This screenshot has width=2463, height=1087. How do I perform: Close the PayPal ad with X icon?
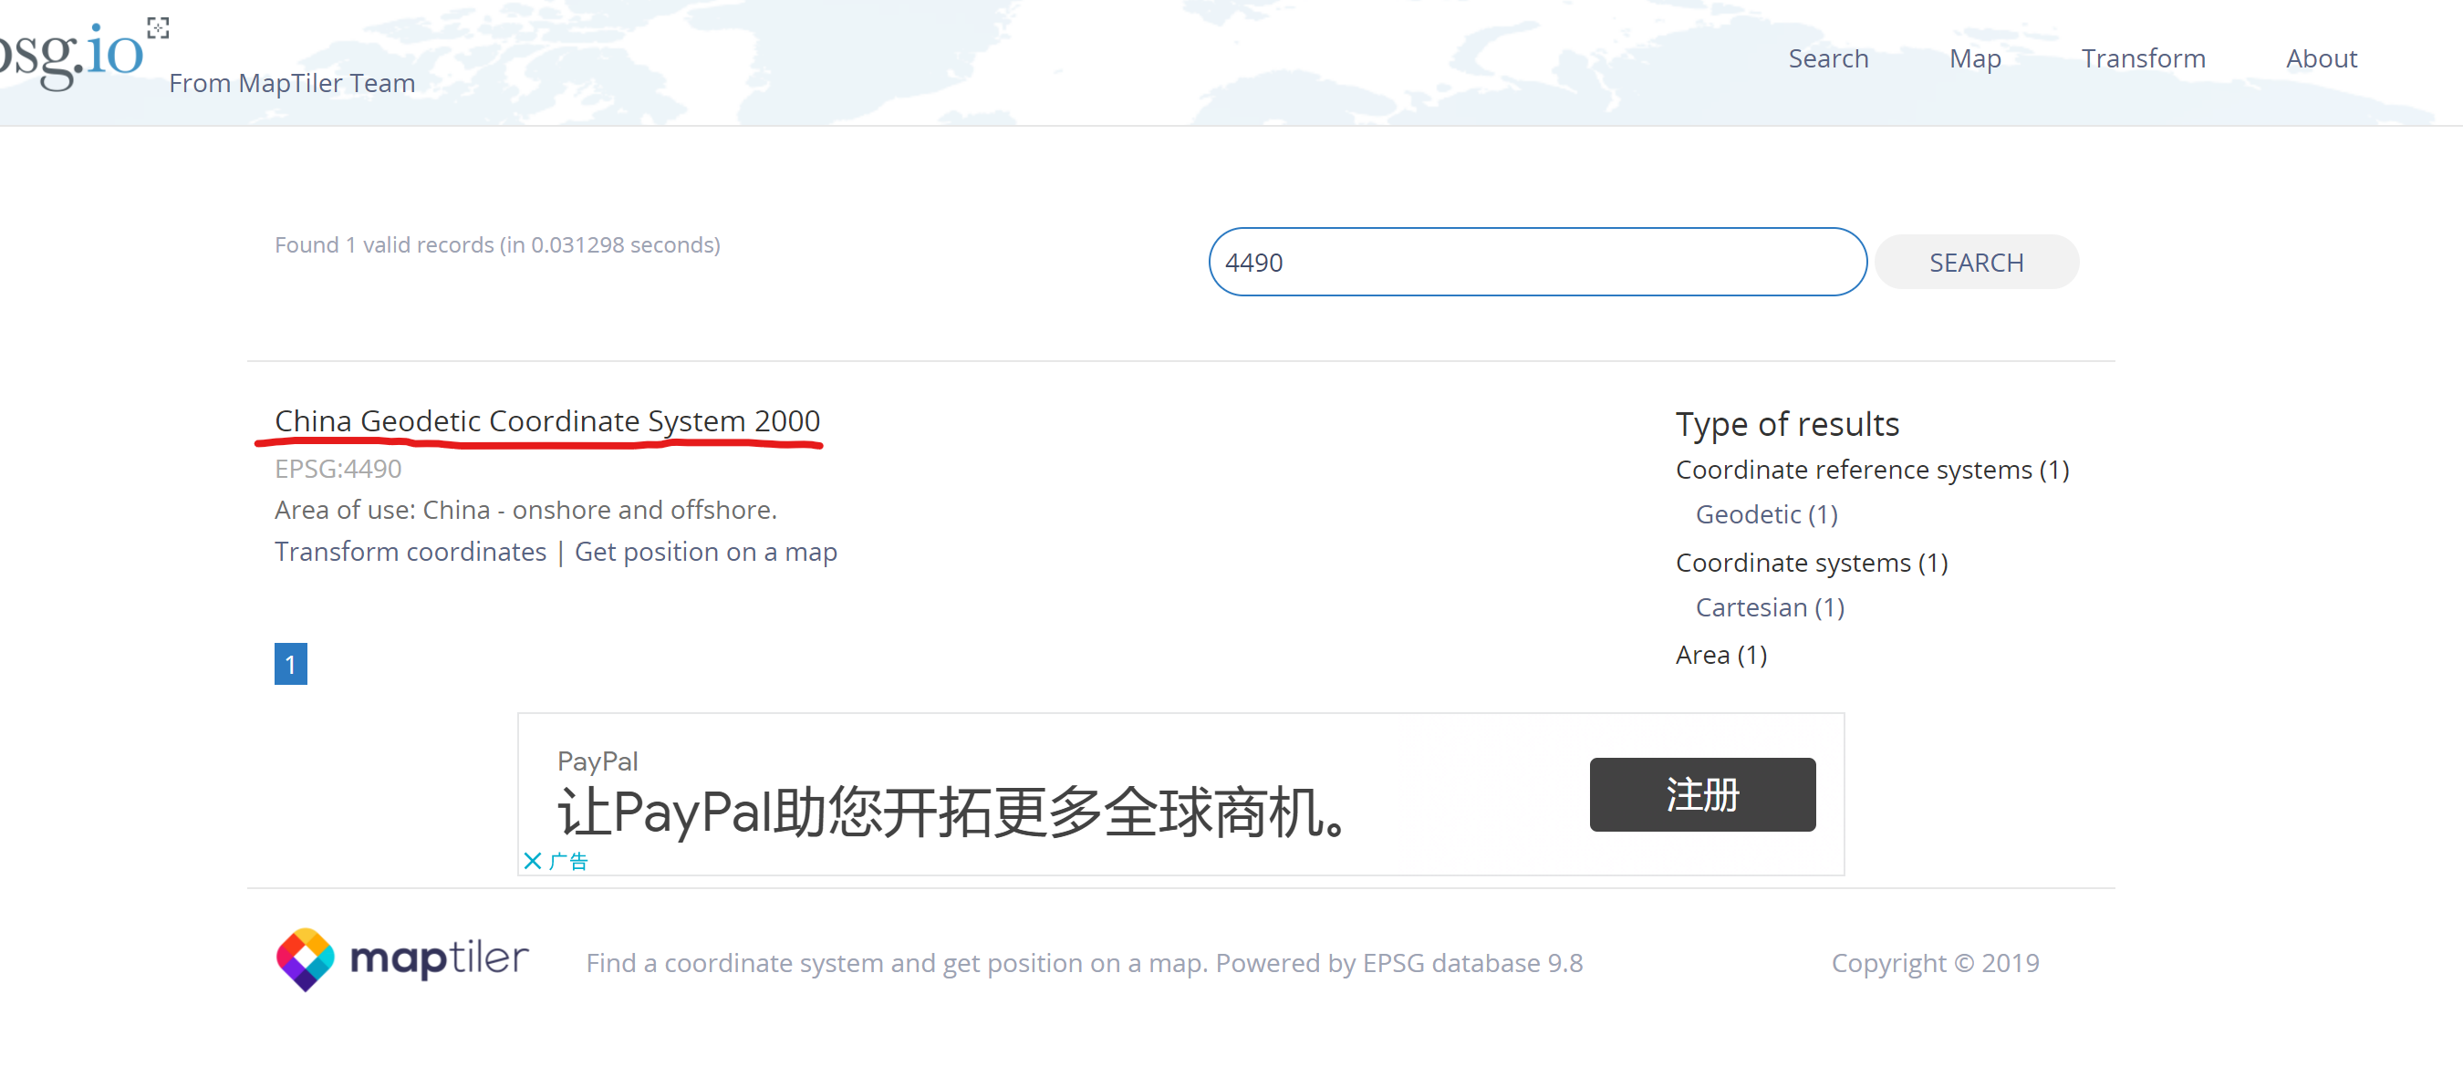pyautogui.click(x=533, y=861)
